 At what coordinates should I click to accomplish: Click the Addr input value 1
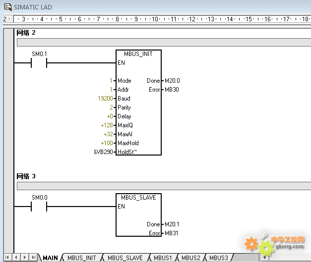tap(111, 90)
